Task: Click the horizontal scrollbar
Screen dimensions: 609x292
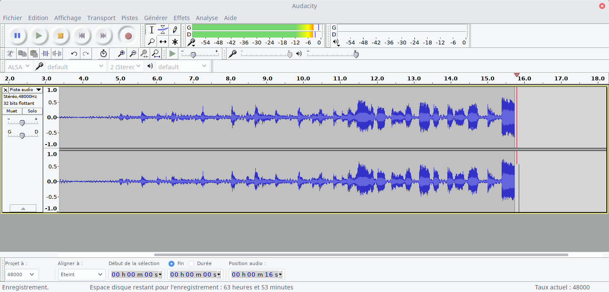Action: [361, 254]
